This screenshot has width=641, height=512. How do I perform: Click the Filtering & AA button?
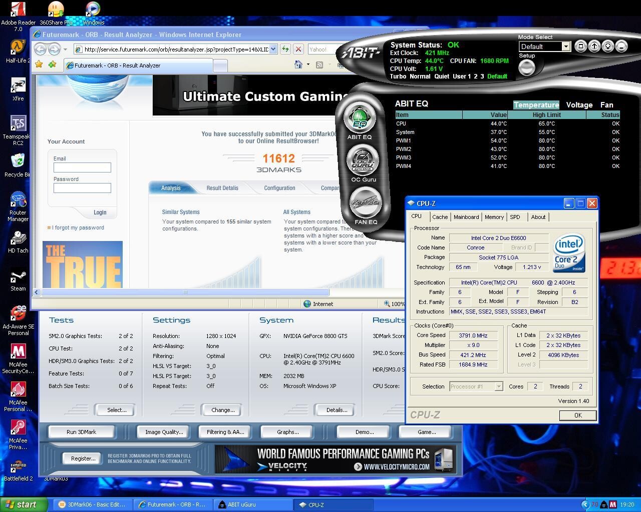225,432
